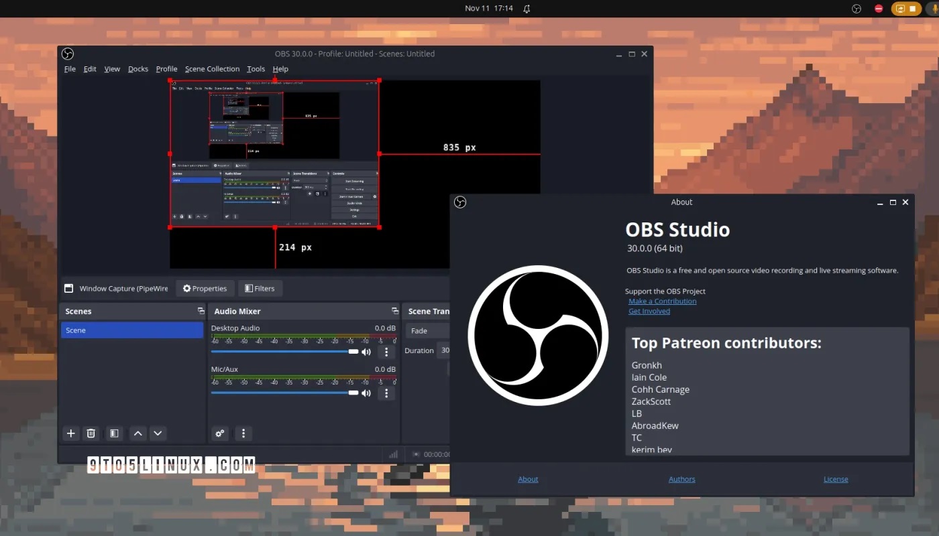
Task: Click red do-not-disturb icon in top panel
Action: coord(879,9)
